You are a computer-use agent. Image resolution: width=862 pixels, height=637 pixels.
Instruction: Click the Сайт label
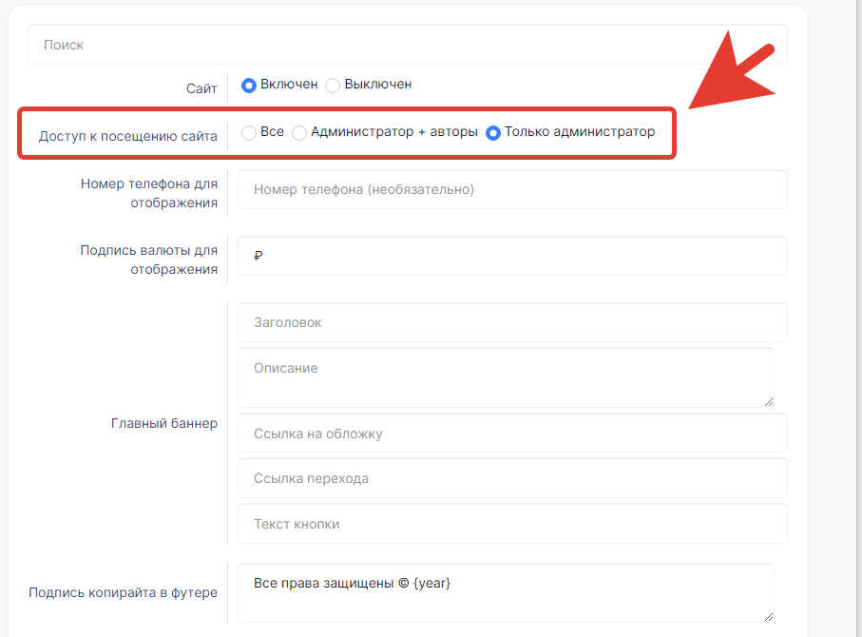pos(201,88)
